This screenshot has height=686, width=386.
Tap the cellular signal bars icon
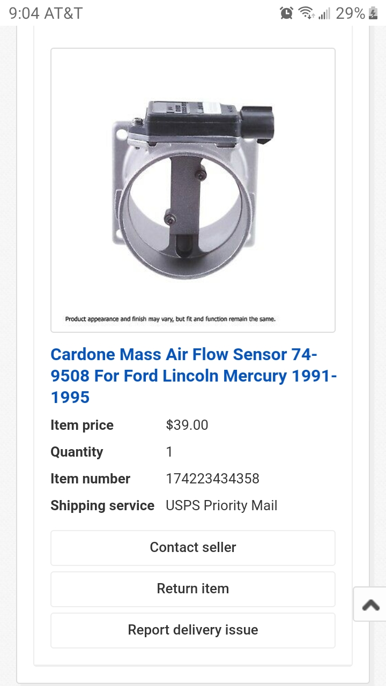coord(324,13)
